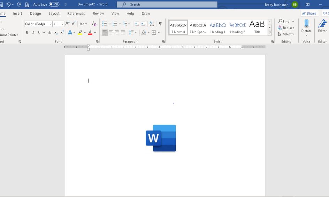
Task: Click Center alignment icon
Action: [111, 32]
